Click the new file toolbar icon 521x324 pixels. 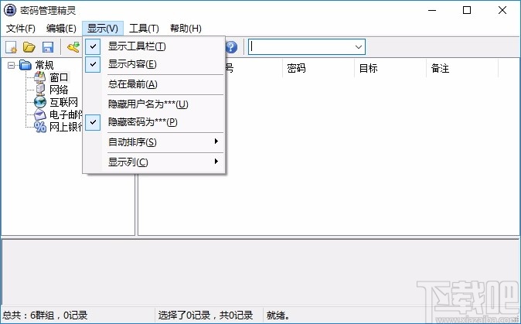[x=11, y=47]
